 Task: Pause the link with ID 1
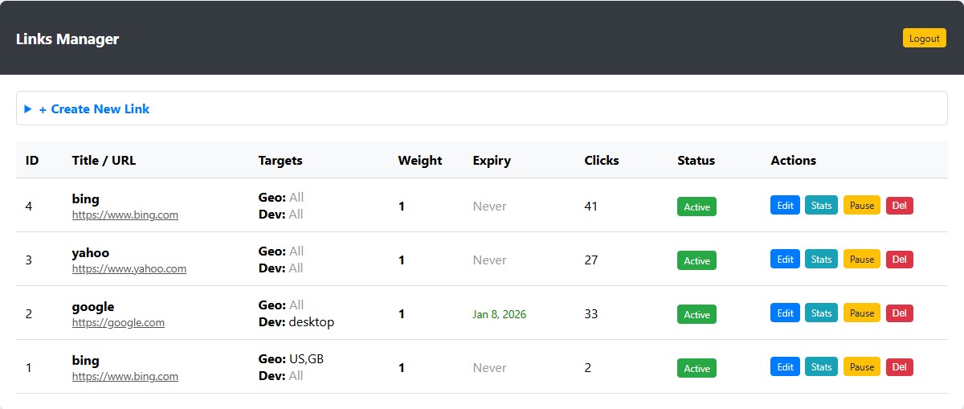[862, 366]
